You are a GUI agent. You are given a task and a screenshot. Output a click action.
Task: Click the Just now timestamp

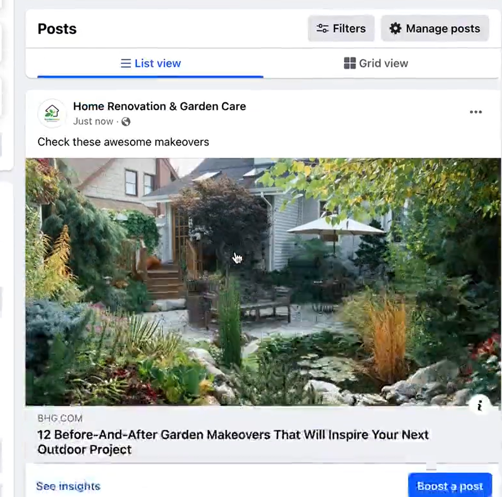(x=93, y=121)
